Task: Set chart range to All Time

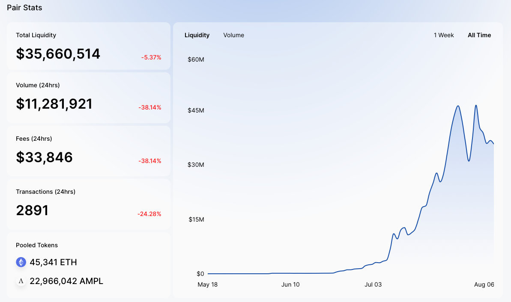Action: pyautogui.click(x=479, y=35)
